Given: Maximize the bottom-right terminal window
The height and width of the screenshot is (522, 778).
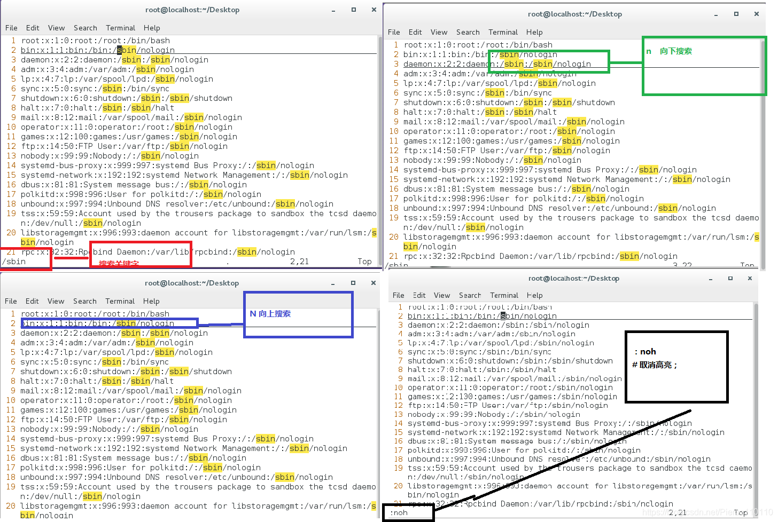Looking at the screenshot, I should pos(730,278).
